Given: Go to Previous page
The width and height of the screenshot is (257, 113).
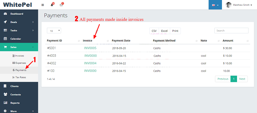Looking at the screenshot, I should pos(223,79).
